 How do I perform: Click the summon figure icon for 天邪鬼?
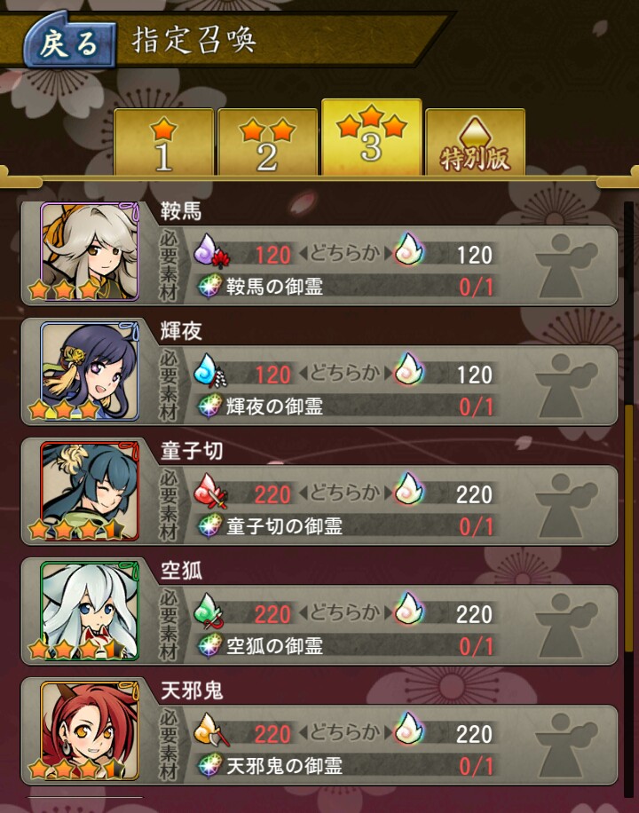(x=566, y=745)
